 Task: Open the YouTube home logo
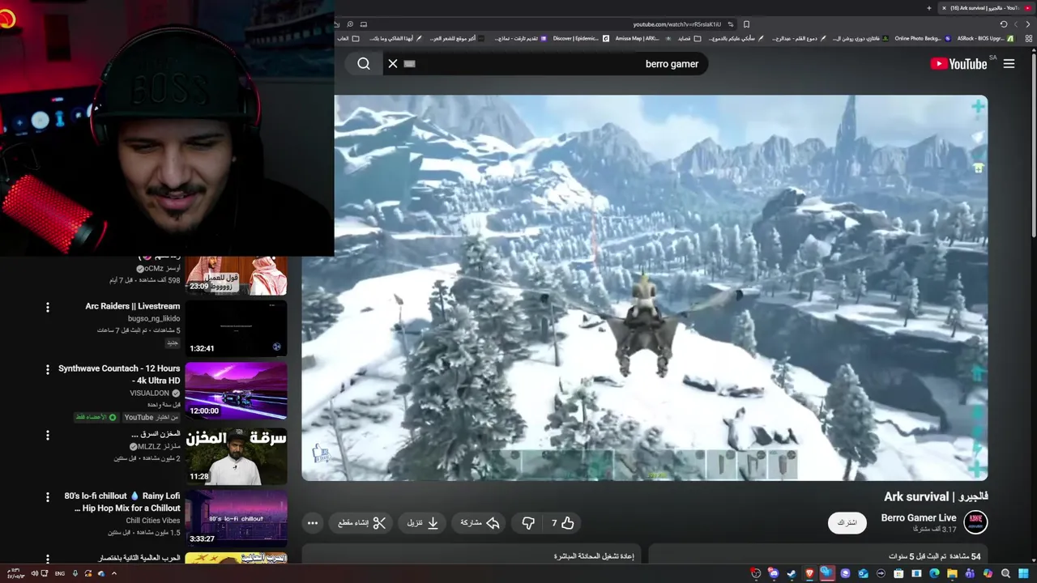[958, 64]
